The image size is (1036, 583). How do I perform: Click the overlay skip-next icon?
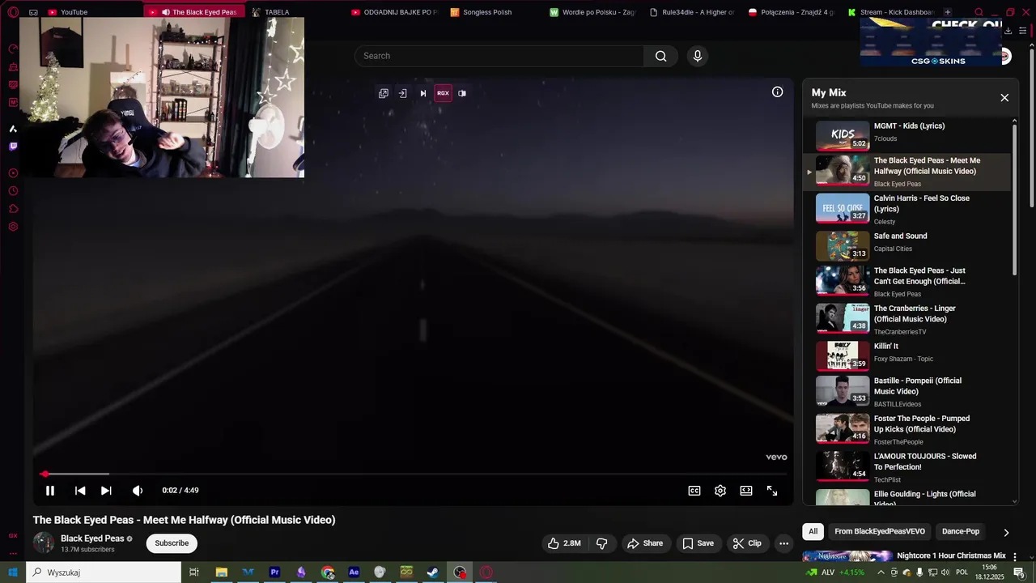pyautogui.click(x=422, y=93)
